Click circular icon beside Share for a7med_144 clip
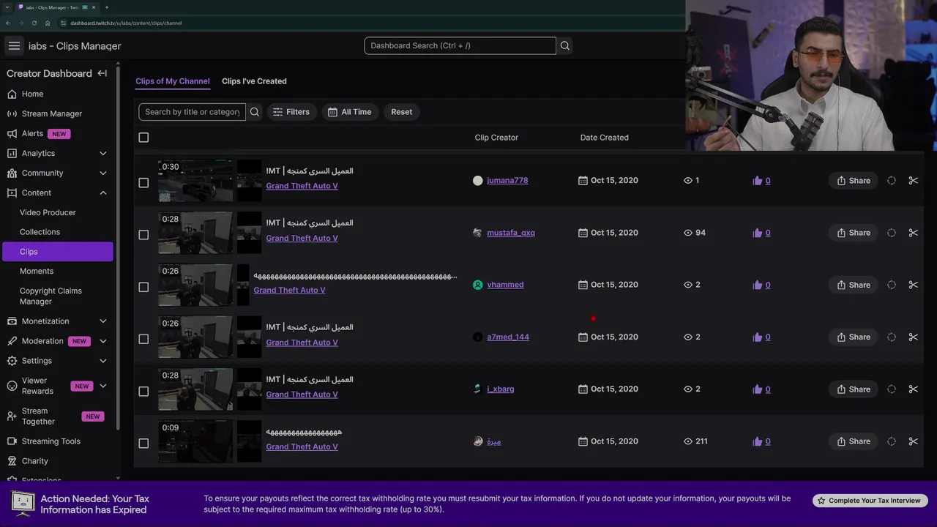This screenshot has height=527, width=937. click(x=892, y=337)
